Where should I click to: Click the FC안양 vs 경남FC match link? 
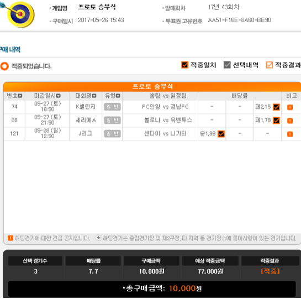[165, 107]
